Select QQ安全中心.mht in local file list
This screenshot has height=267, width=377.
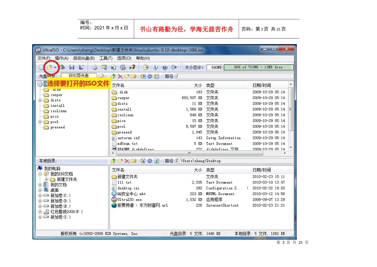point(129,194)
